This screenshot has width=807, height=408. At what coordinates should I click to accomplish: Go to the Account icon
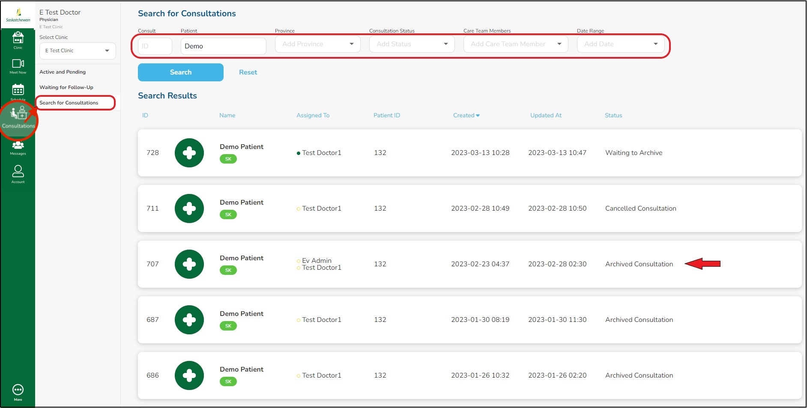(x=18, y=174)
